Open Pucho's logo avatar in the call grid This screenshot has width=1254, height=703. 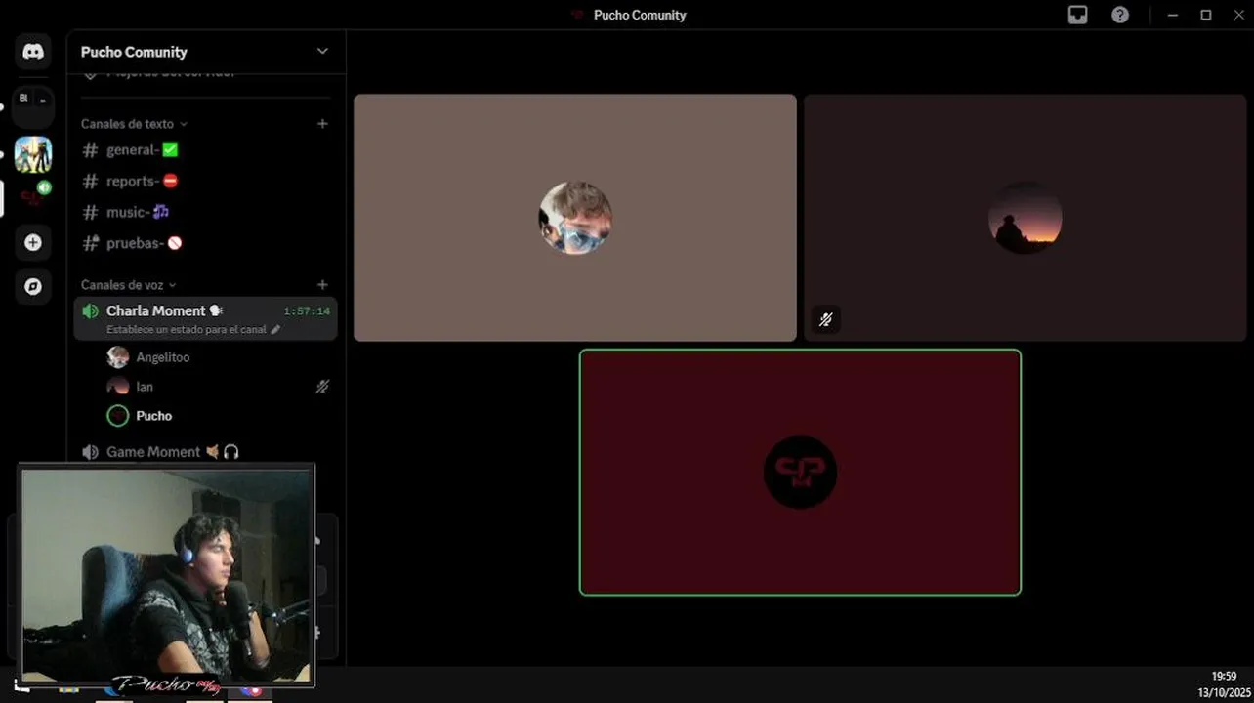click(x=800, y=472)
